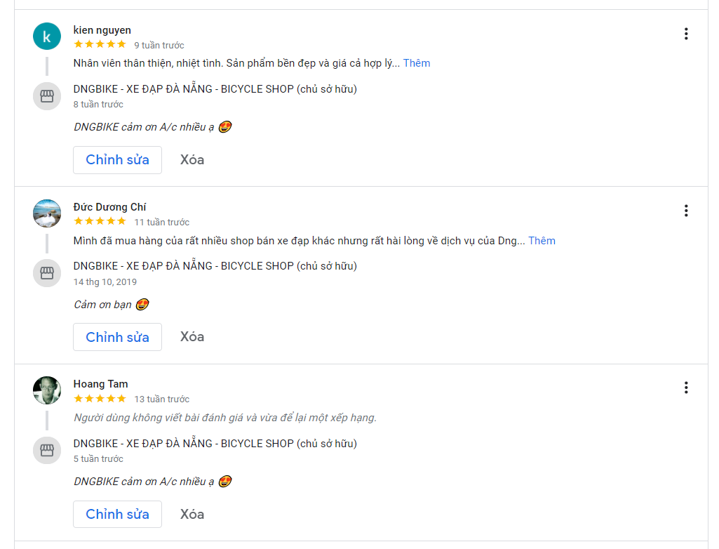Edit the owner reply to Hoang Tam

[x=117, y=515]
